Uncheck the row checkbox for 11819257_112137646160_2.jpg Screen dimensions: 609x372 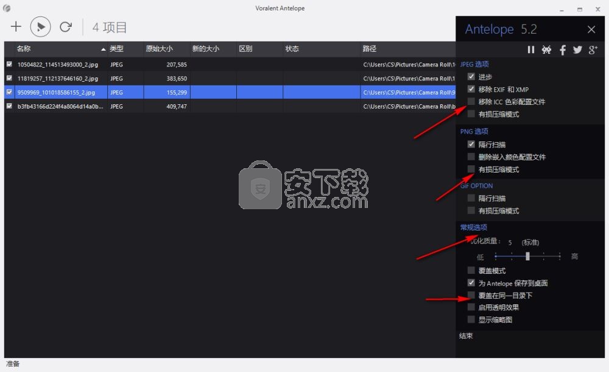(x=9, y=78)
